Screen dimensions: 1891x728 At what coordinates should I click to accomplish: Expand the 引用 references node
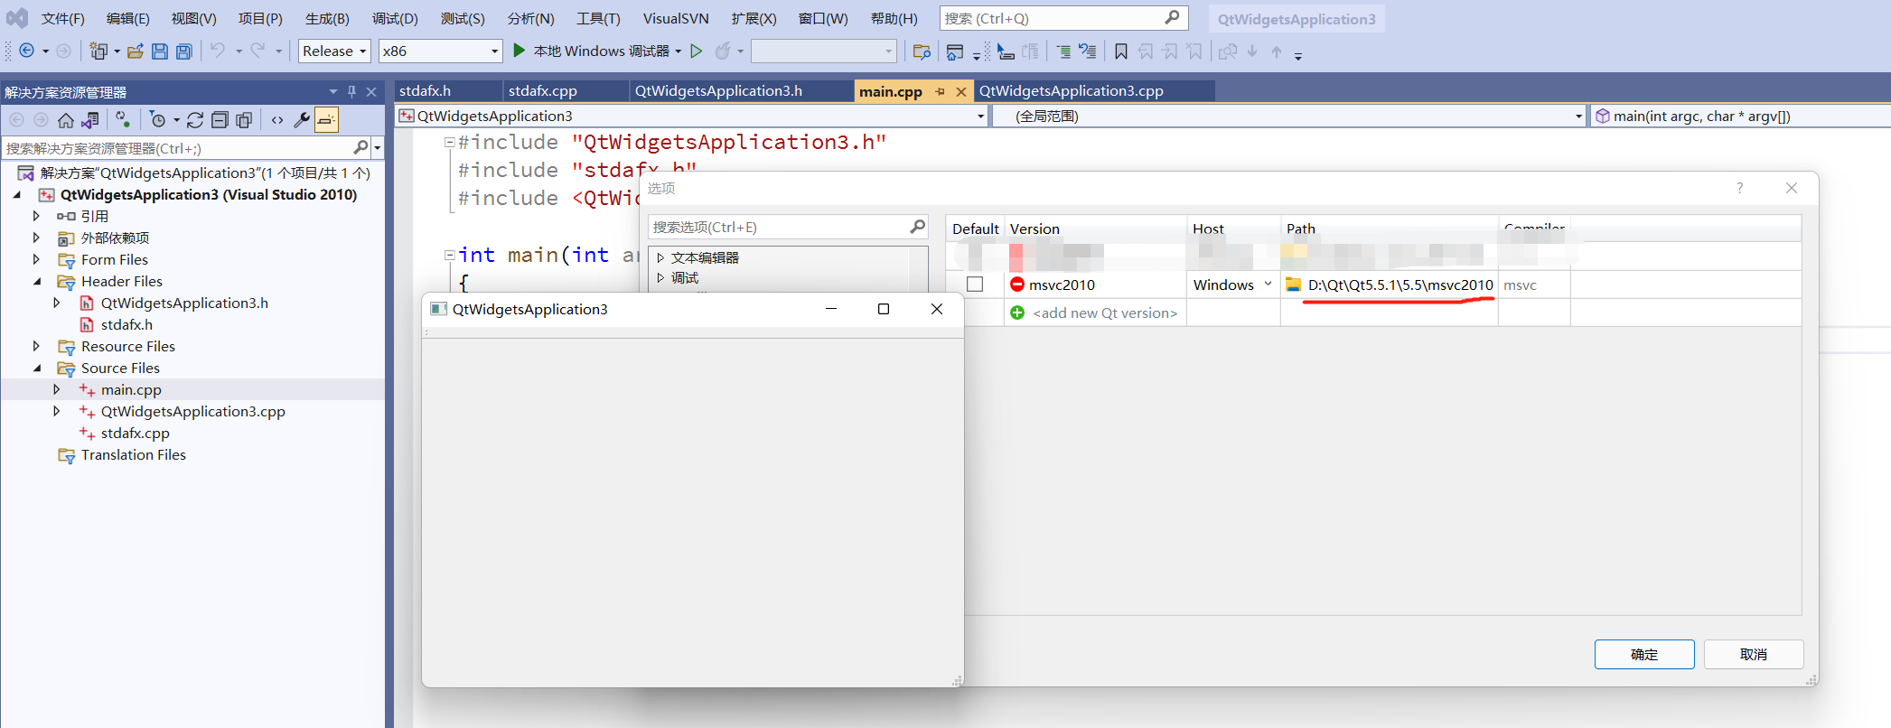(36, 216)
